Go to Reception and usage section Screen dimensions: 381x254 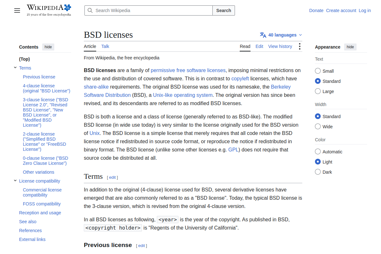pos(40,213)
